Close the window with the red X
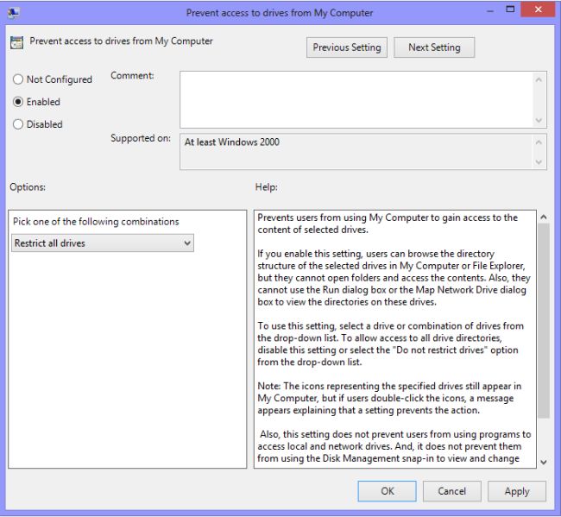 [538, 9]
